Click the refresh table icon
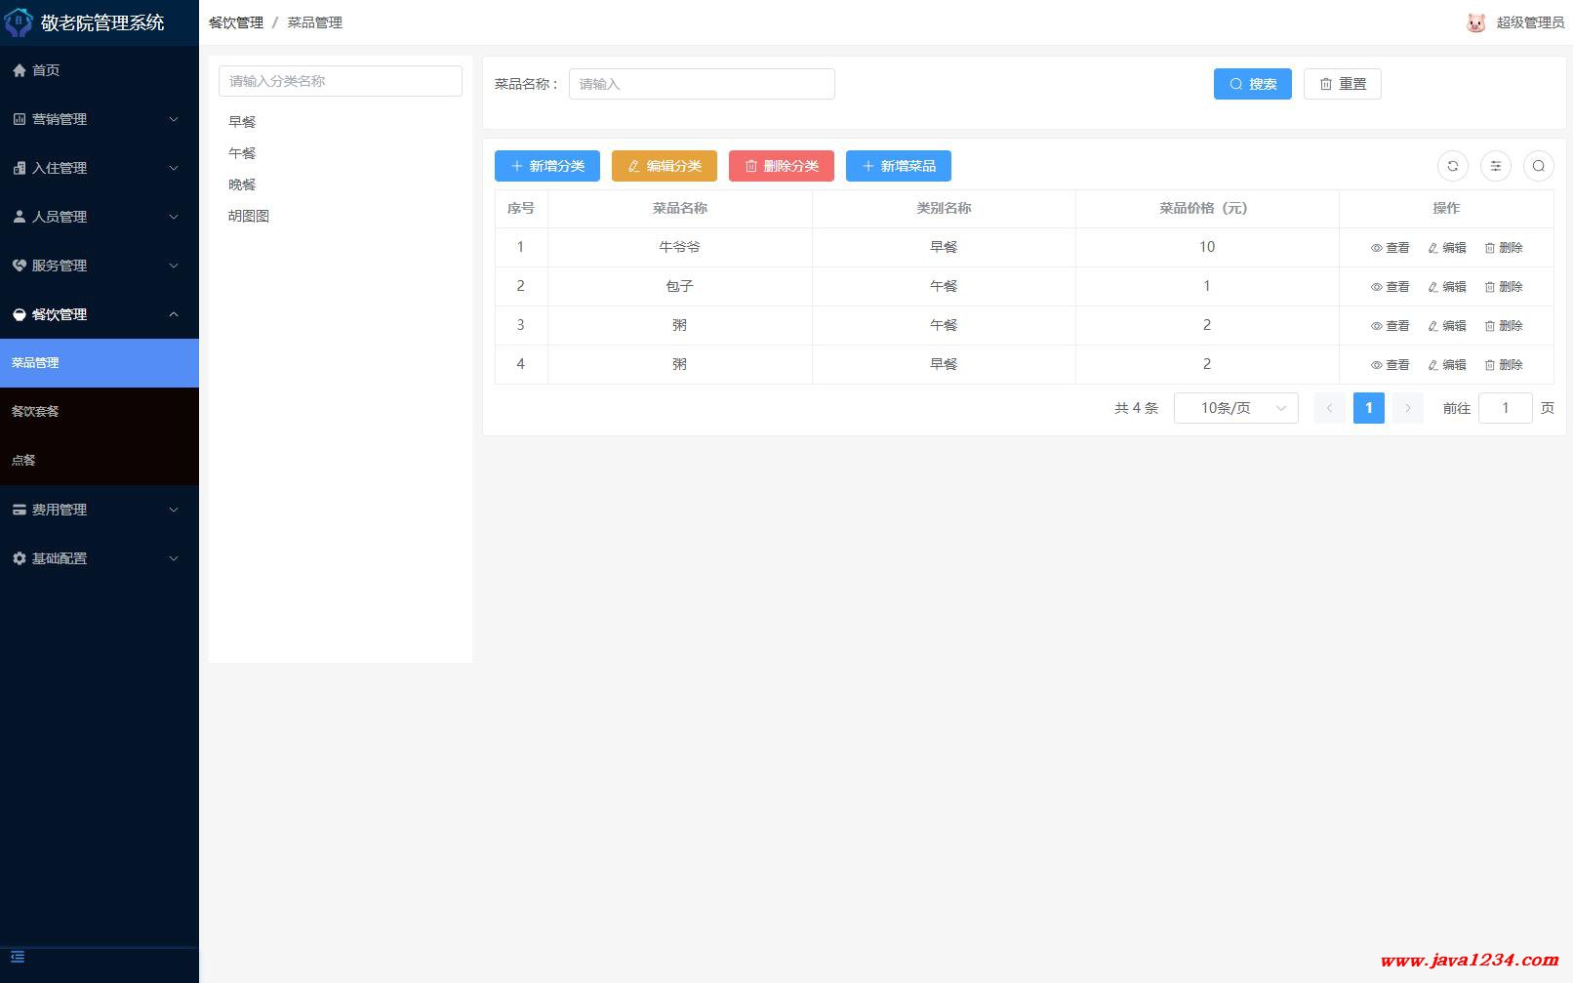Image resolution: width=1573 pixels, height=983 pixels. tap(1452, 166)
